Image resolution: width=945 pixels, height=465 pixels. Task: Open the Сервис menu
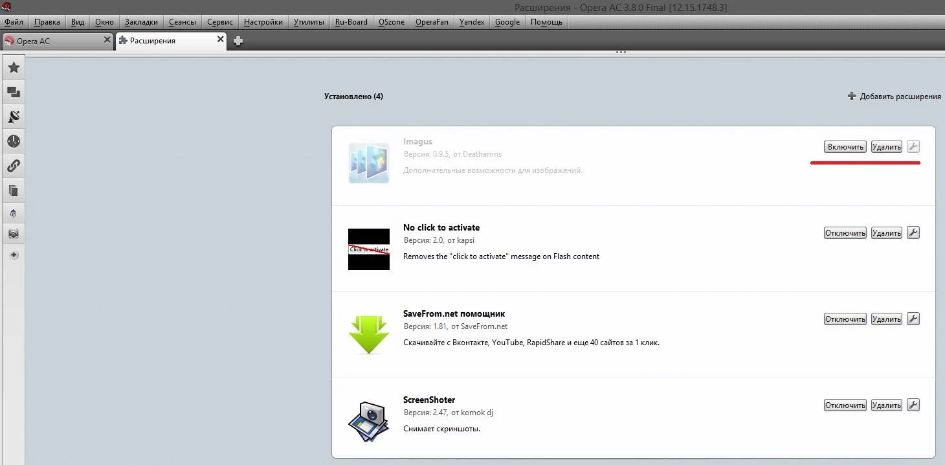[x=220, y=22]
